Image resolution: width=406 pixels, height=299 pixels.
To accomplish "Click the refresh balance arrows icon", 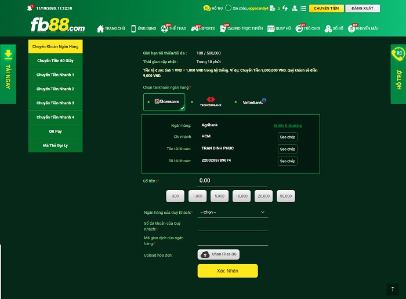I will (x=284, y=9).
